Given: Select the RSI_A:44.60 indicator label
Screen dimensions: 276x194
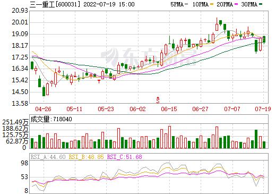Looking at the screenshot, I should [48, 157].
